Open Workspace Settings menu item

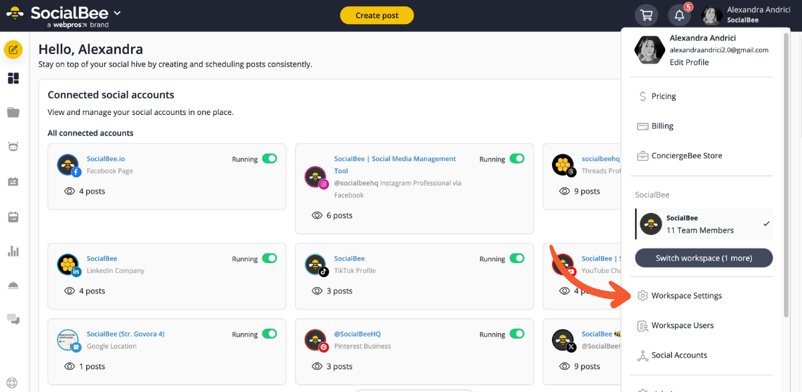(686, 296)
